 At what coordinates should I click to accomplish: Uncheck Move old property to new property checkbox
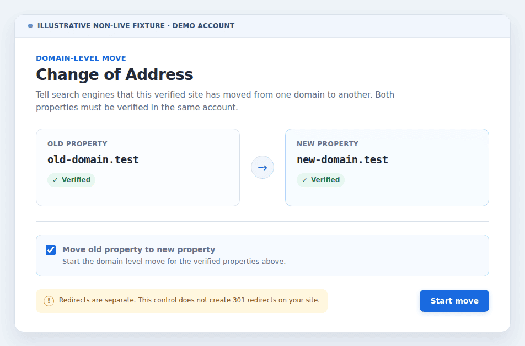51,250
